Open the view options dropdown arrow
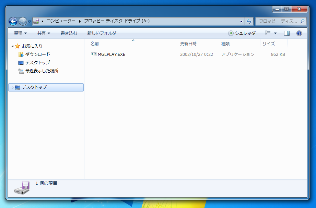316x208 pixels. tap(275, 33)
